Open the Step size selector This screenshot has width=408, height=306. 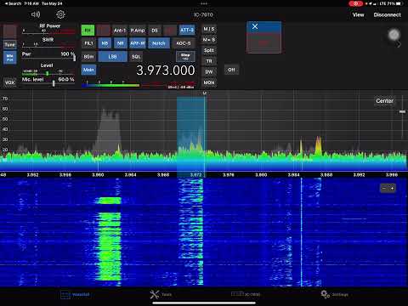(185, 56)
